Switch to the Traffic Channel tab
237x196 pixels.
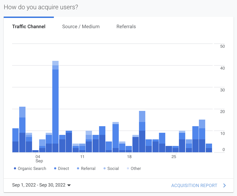point(29,27)
